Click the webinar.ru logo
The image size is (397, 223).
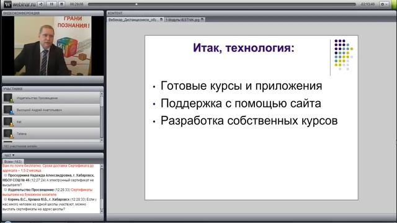coord(19,4)
